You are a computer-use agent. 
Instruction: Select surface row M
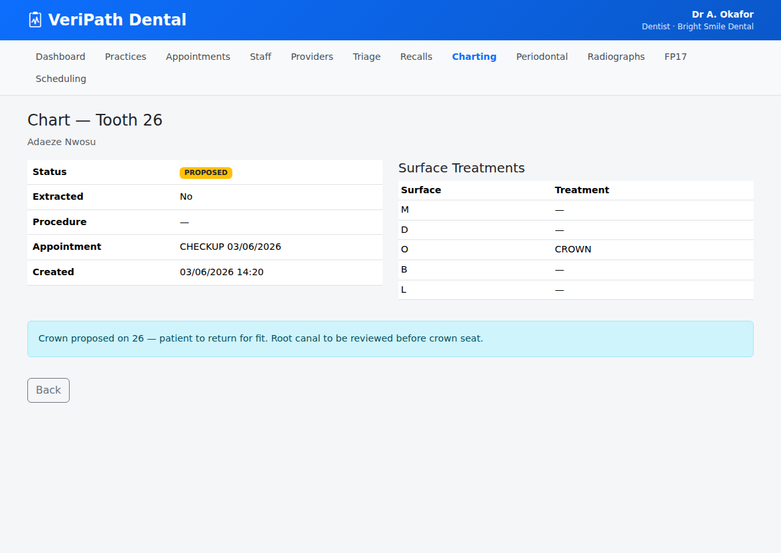tap(576, 210)
